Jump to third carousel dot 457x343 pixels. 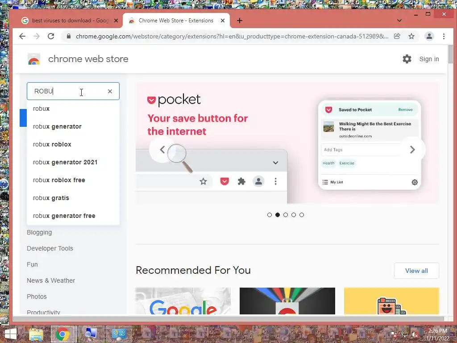[x=286, y=215]
